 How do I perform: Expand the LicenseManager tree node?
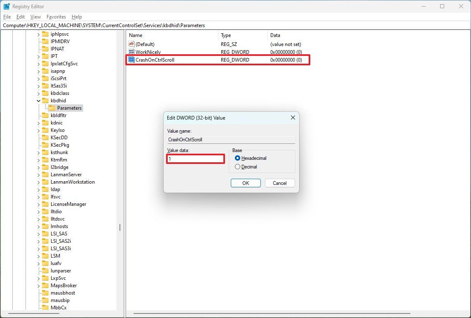(x=38, y=204)
